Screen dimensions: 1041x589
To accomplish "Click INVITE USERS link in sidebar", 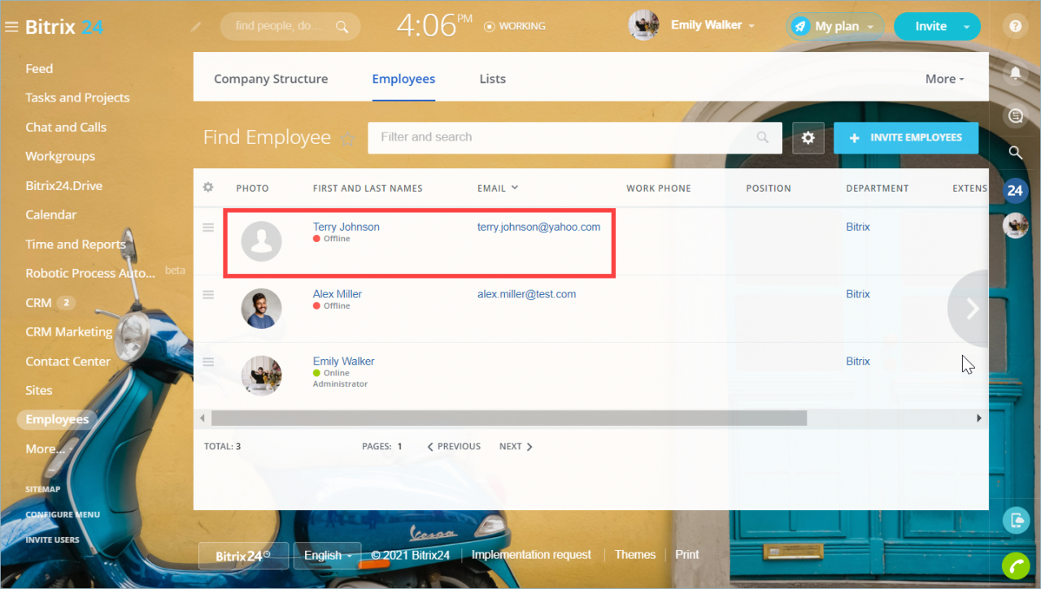I will 52,539.
